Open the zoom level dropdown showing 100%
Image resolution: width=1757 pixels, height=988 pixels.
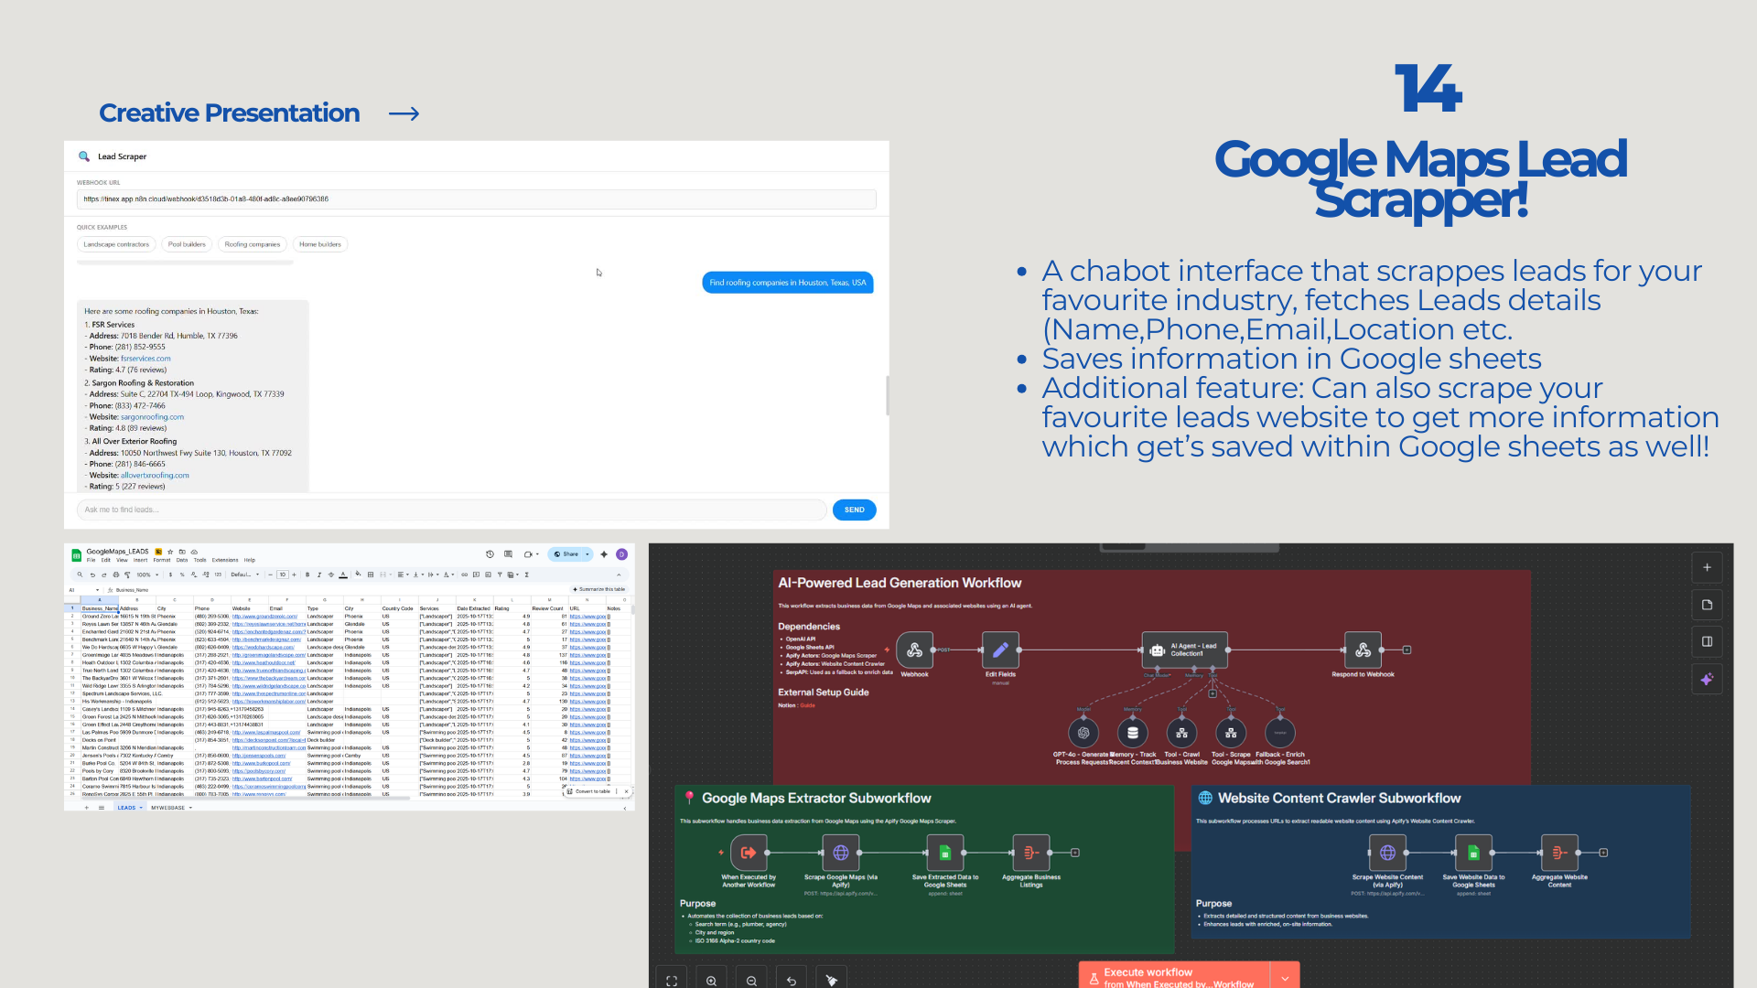coord(146,575)
